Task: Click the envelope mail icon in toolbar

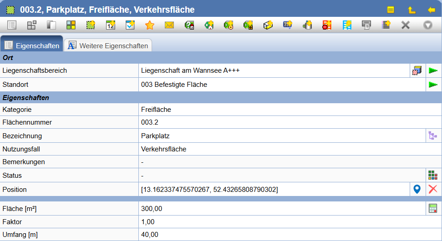Action: click(x=169, y=25)
